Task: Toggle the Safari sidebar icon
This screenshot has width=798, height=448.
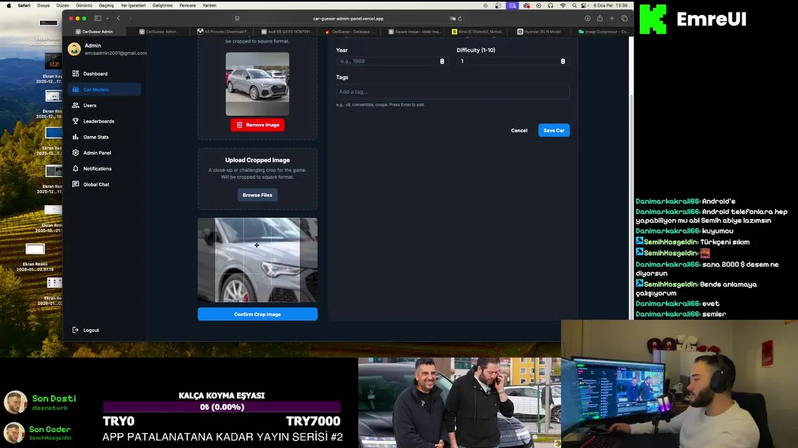Action: [x=98, y=19]
